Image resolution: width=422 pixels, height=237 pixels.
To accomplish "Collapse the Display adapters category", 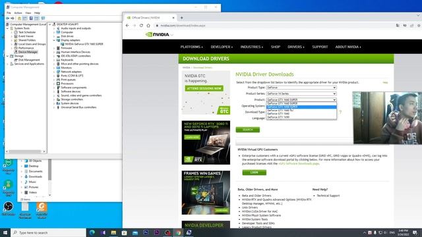I will click(54, 40).
